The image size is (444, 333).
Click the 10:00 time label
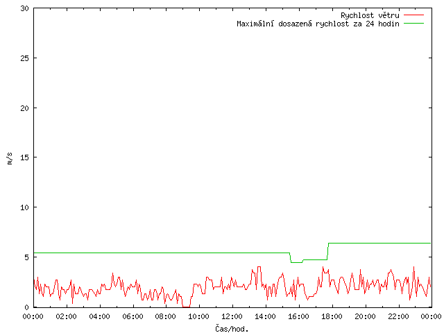coord(199,316)
